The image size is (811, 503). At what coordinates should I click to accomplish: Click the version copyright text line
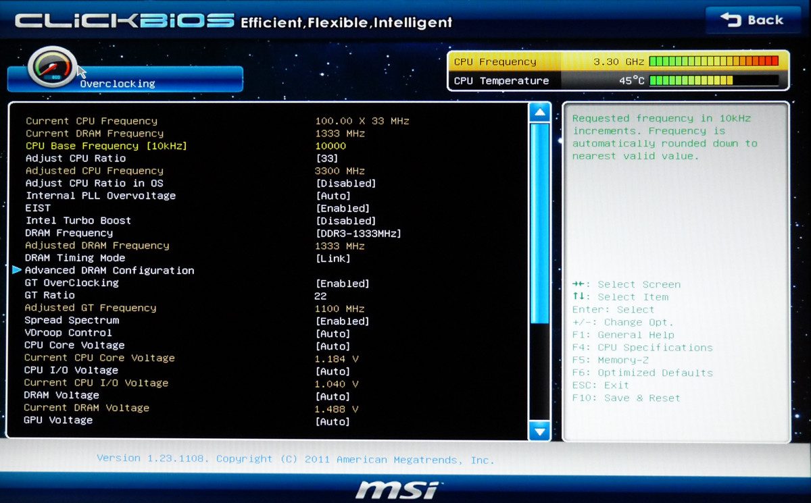coord(295,459)
